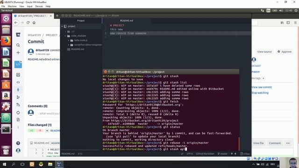This screenshot has width=299, height=168.
Task: Close the terminal window with the red button
Action: 106,72
